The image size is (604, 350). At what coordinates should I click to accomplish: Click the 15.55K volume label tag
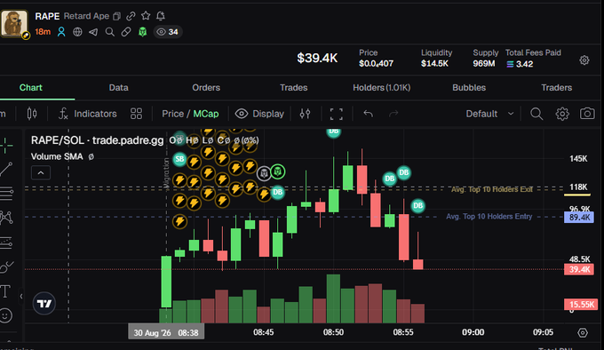(581, 305)
